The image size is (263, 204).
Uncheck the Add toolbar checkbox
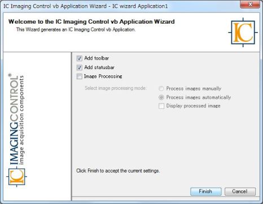(x=80, y=58)
